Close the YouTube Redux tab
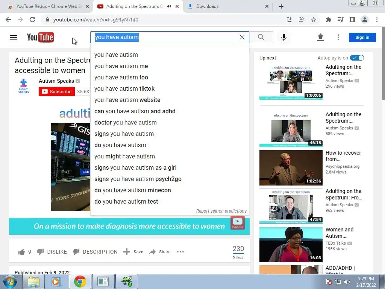Image resolution: width=385 pixels, height=289 pixels. click(87, 6)
